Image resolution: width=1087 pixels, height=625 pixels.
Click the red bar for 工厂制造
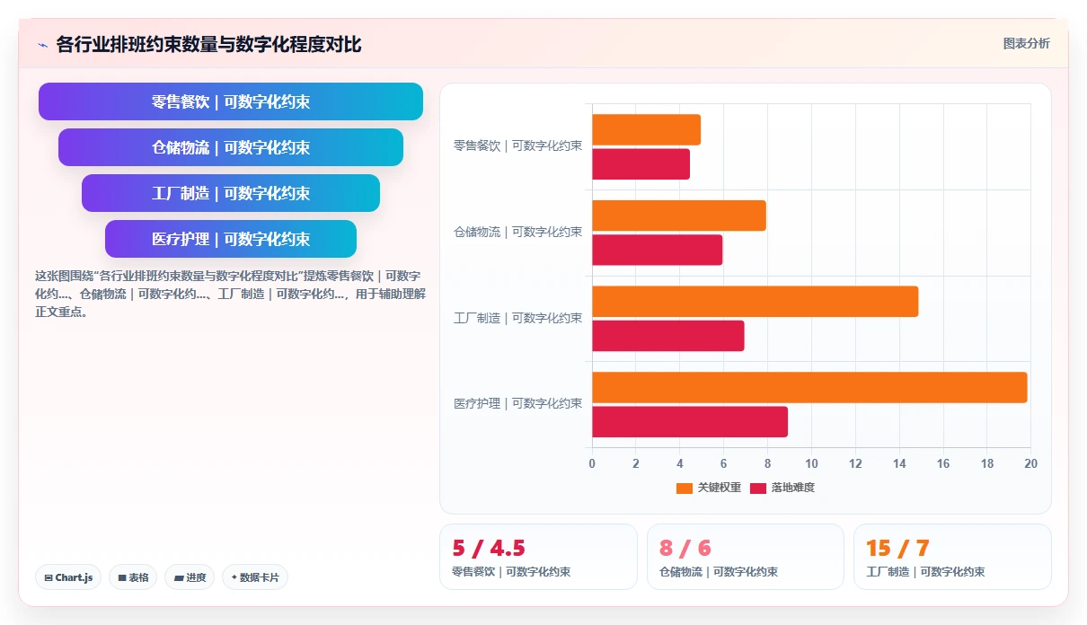pos(668,336)
